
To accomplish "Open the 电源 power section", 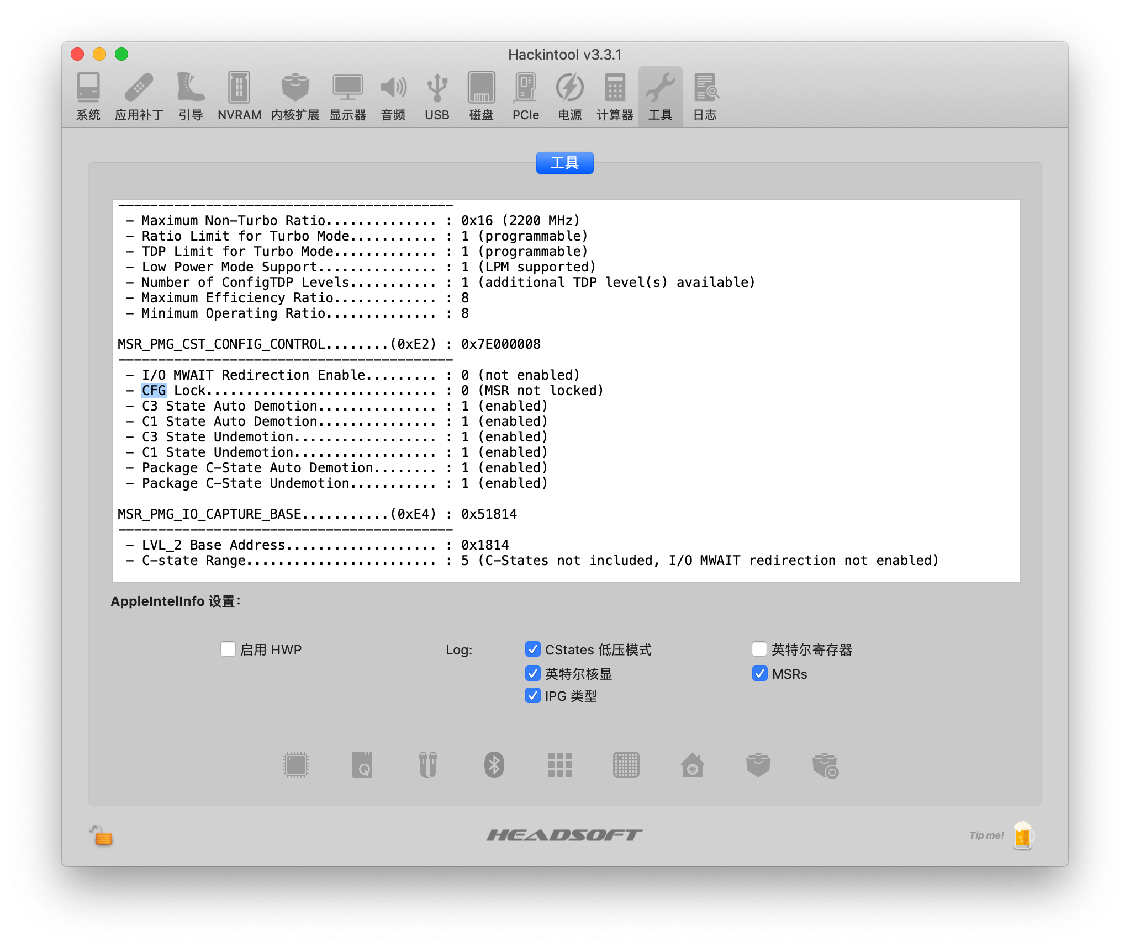I will tap(569, 96).
